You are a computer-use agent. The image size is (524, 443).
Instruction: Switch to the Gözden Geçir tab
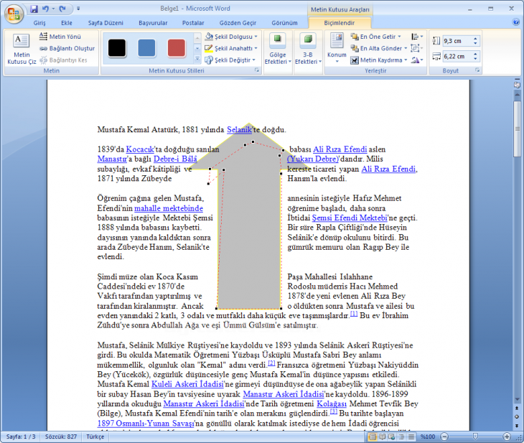pyautogui.click(x=238, y=23)
